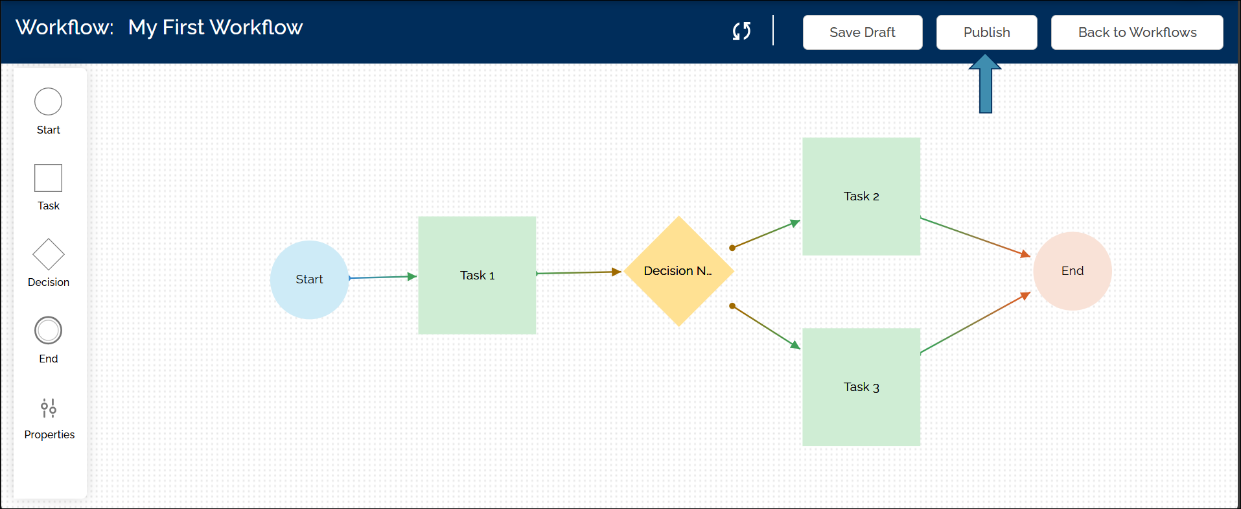Click the connector from Task 3 to End
This screenshot has height=509, width=1241.
click(975, 323)
